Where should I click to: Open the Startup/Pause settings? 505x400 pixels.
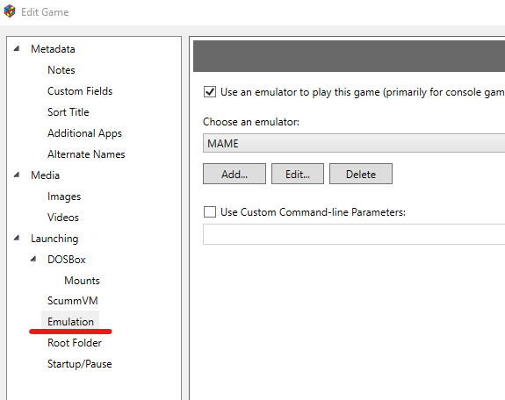tap(80, 364)
